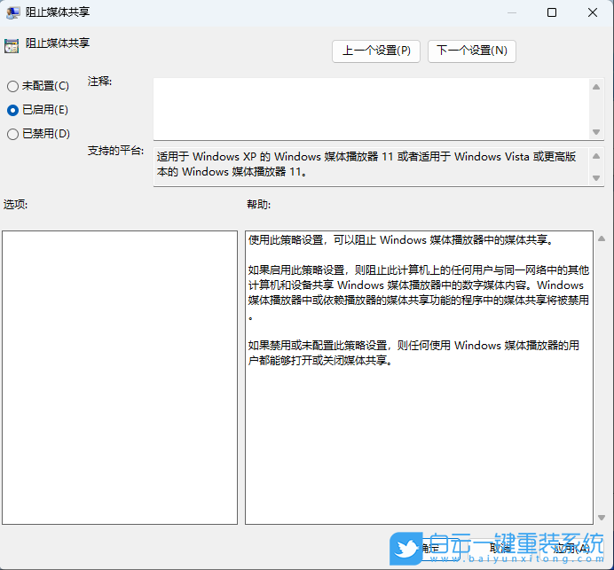Click up arrow of supported platforms box

(x=596, y=156)
